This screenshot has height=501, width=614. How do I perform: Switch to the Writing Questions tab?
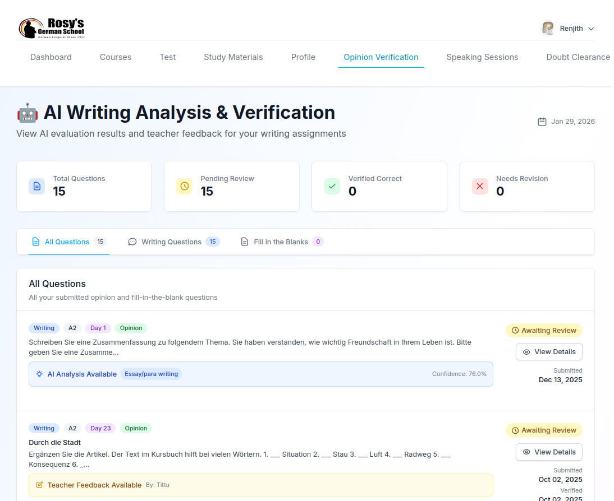click(x=171, y=242)
